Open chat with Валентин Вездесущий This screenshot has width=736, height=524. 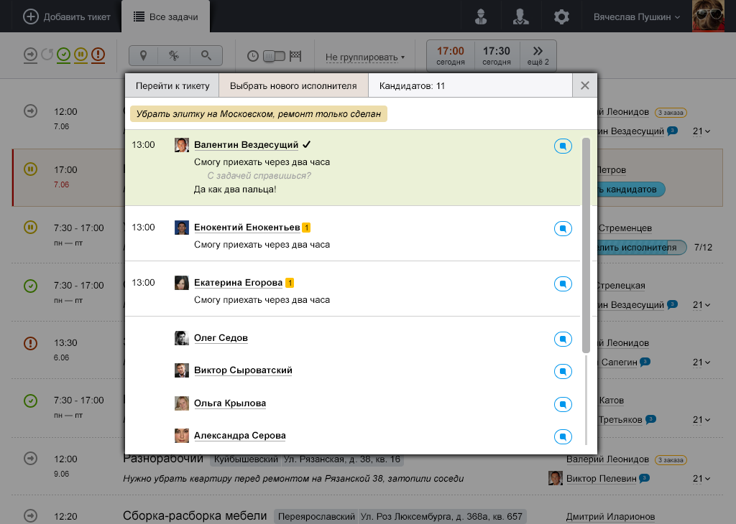563,146
